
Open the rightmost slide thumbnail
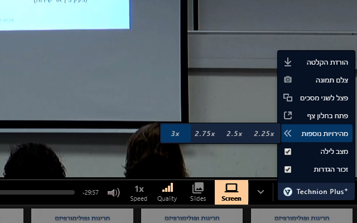pos(301,216)
